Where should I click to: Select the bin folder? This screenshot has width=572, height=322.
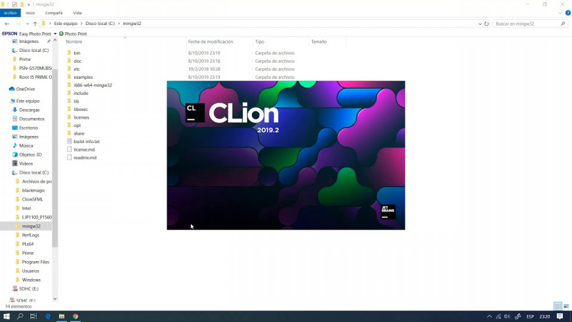(77, 53)
